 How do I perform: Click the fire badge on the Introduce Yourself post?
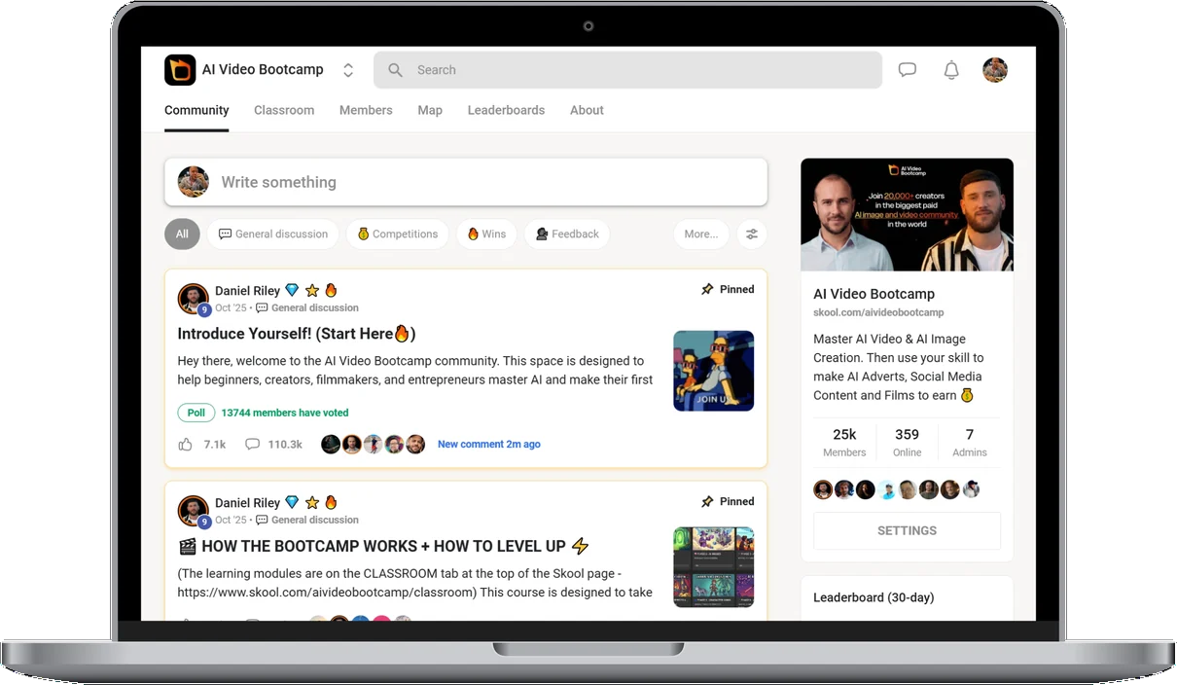coord(331,290)
